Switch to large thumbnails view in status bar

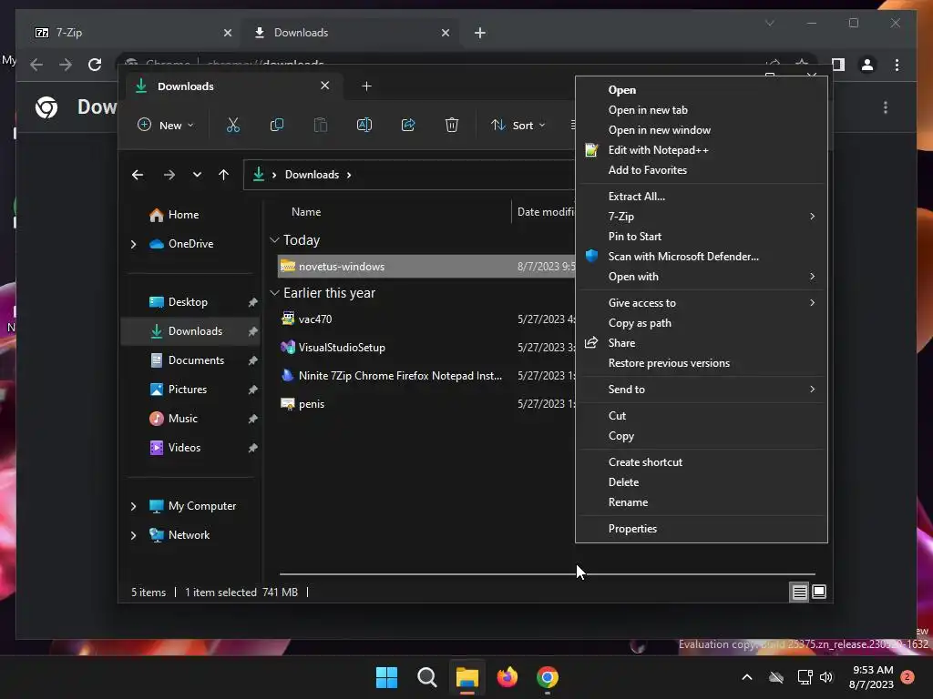819,592
